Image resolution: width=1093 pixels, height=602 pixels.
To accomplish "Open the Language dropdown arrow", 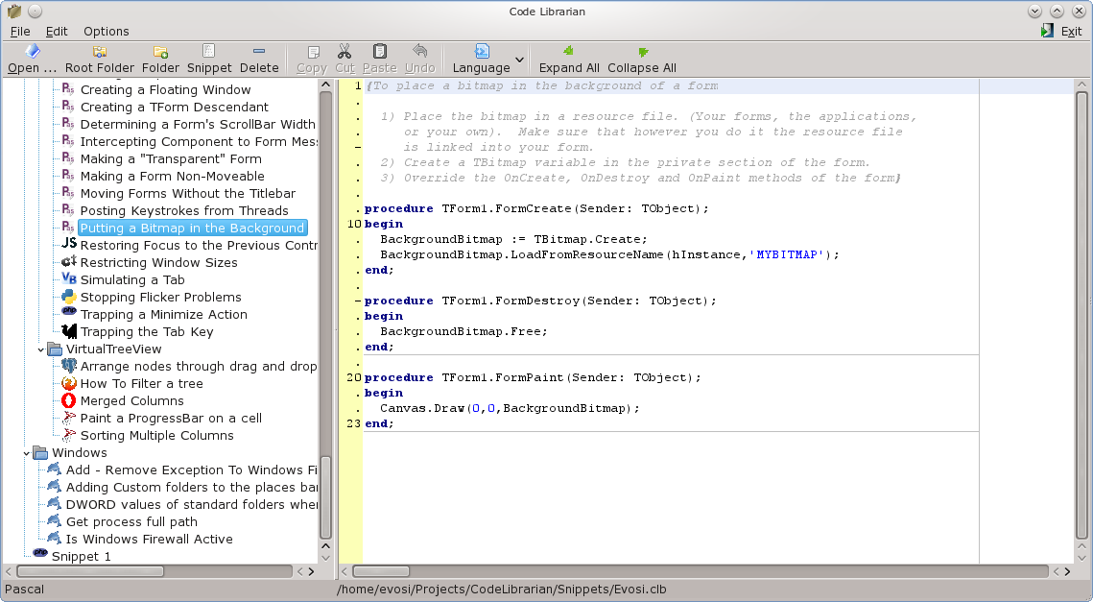I will click(x=519, y=60).
